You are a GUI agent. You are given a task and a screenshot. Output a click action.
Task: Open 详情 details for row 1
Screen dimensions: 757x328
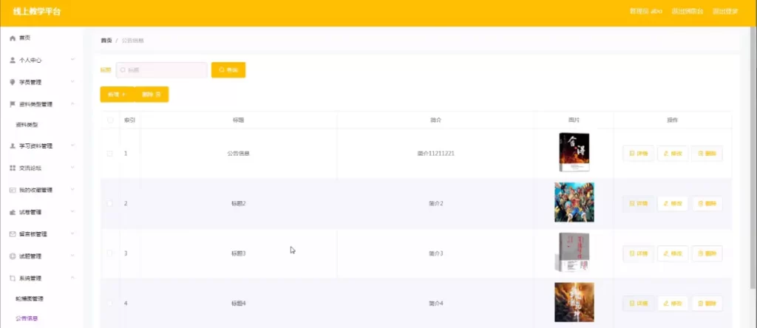tap(638, 154)
